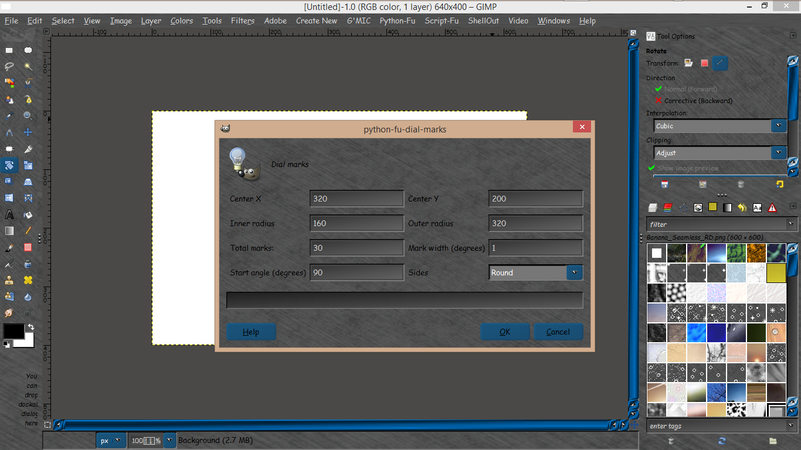Toggle Show image preview checkbox

pyautogui.click(x=683, y=168)
